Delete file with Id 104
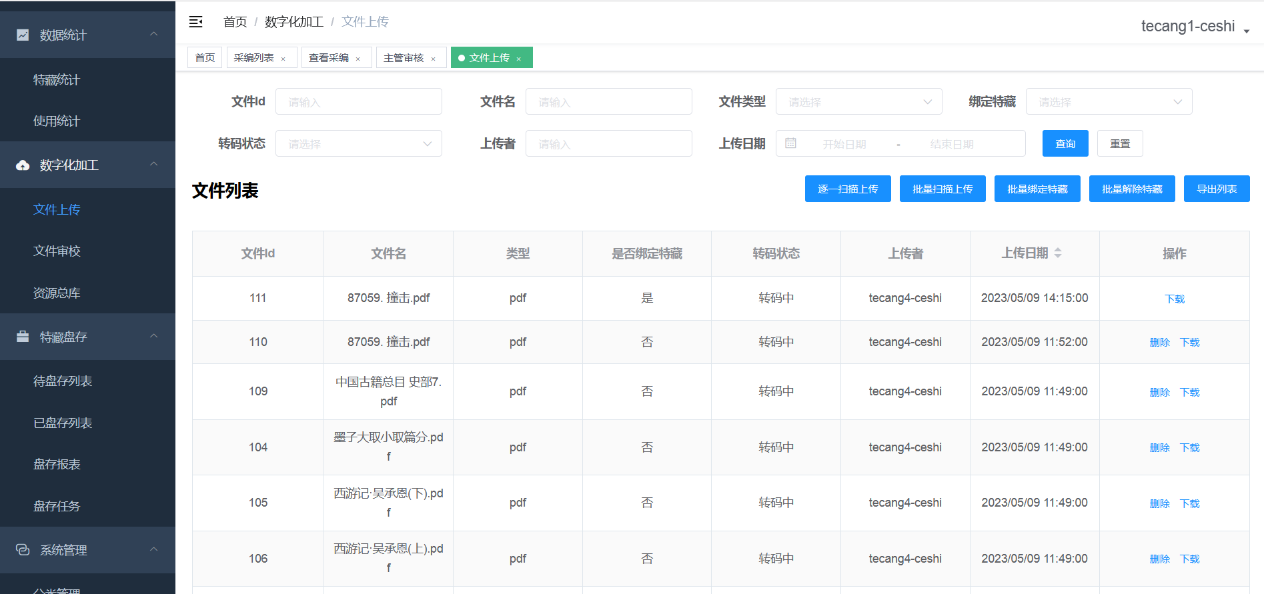 (x=1160, y=447)
